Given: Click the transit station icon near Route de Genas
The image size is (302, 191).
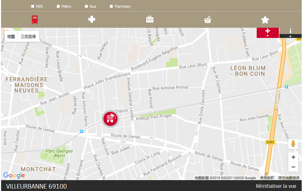Looking at the screenshot, I should point(81,131).
